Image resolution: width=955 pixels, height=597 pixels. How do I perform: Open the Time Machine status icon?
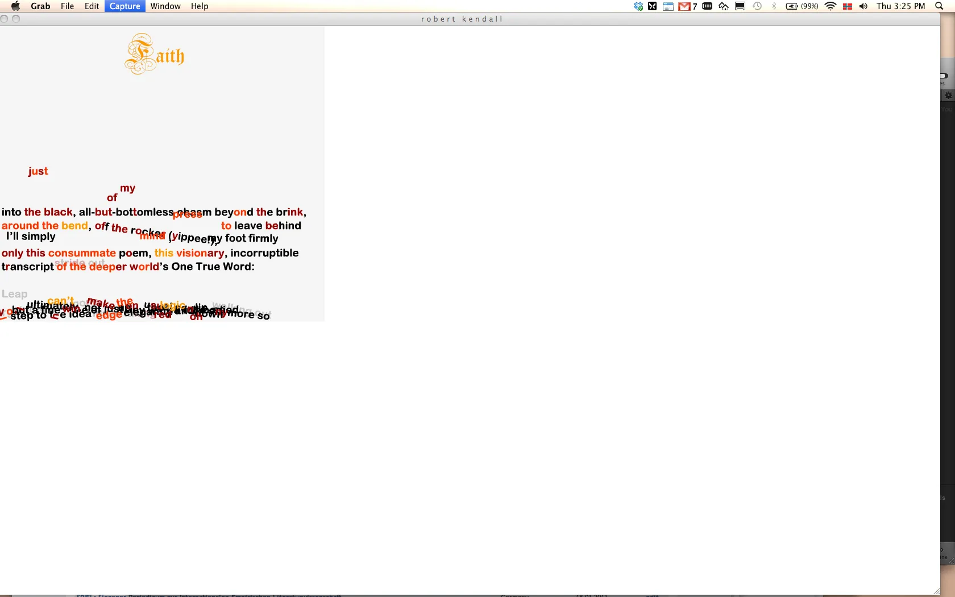[757, 6]
